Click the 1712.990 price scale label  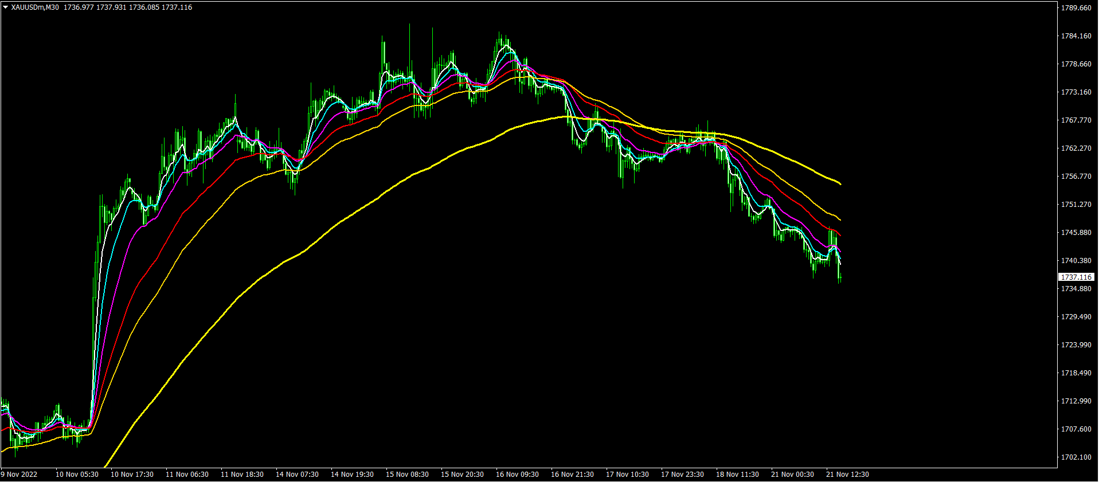coord(1076,401)
